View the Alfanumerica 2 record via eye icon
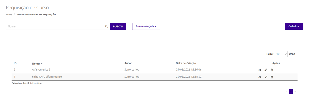 (260, 70)
